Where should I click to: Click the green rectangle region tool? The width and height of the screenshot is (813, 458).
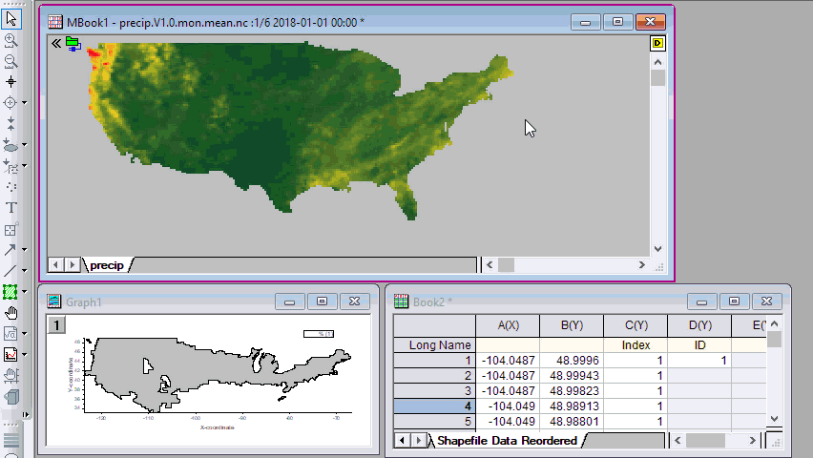coord(11,291)
